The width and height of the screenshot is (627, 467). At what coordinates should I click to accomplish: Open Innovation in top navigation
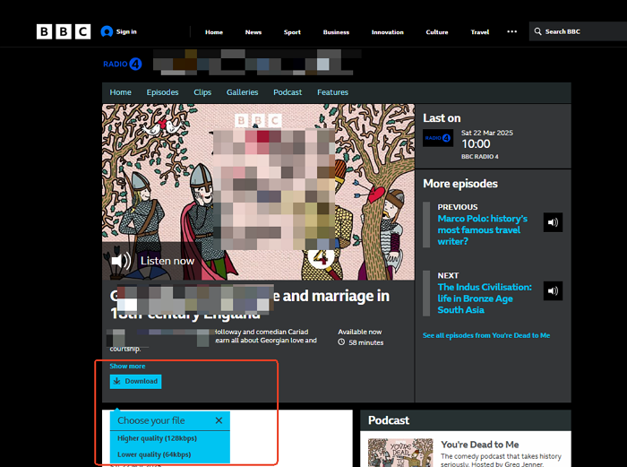click(x=388, y=32)
